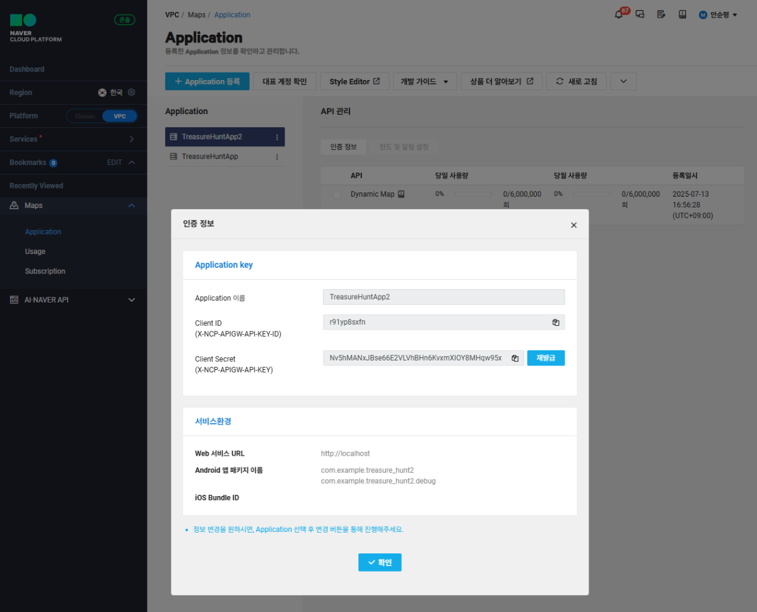Click the VPC breadcrumb link
Image resolution: width=757 pixels, height=612 pixels.
[x=172, y=14]
